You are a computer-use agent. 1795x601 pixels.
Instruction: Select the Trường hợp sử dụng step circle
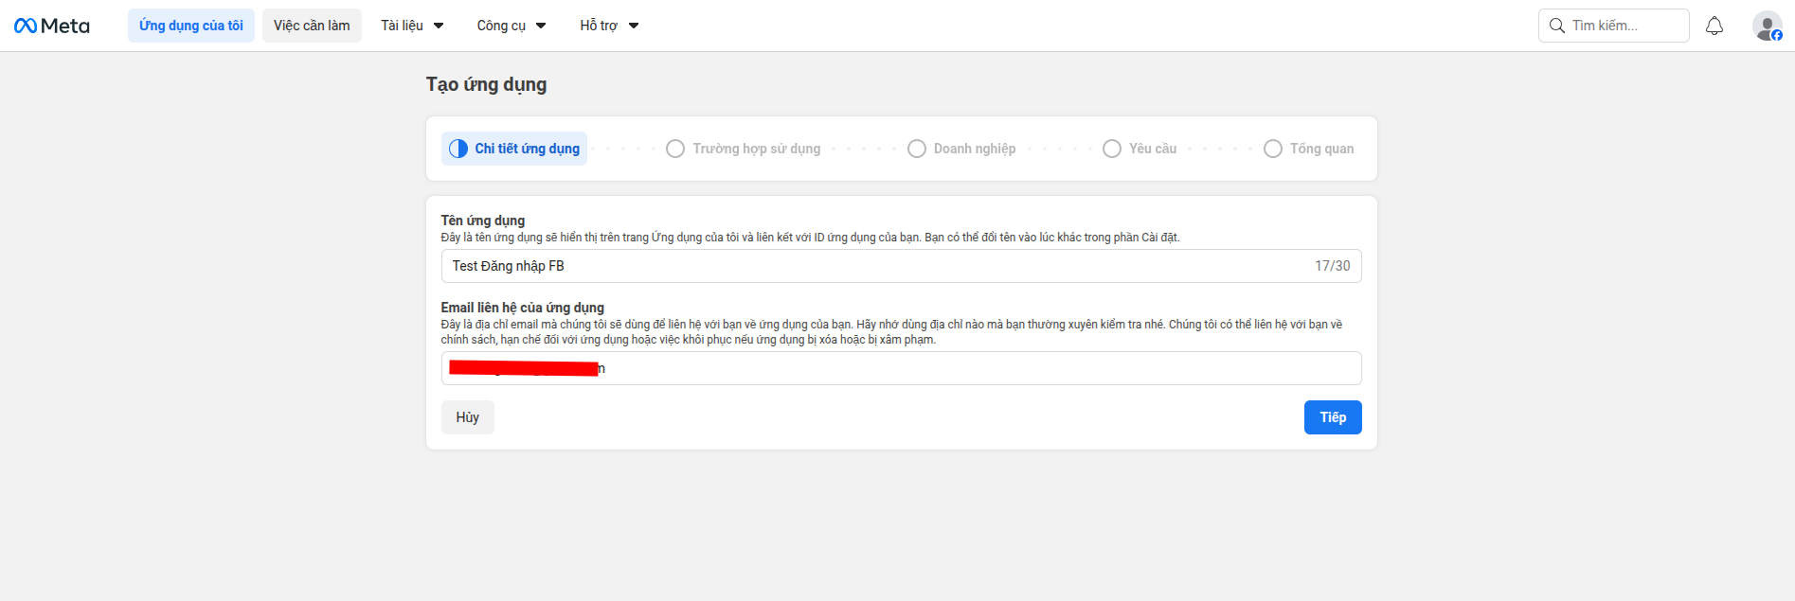tap(675, 149)
